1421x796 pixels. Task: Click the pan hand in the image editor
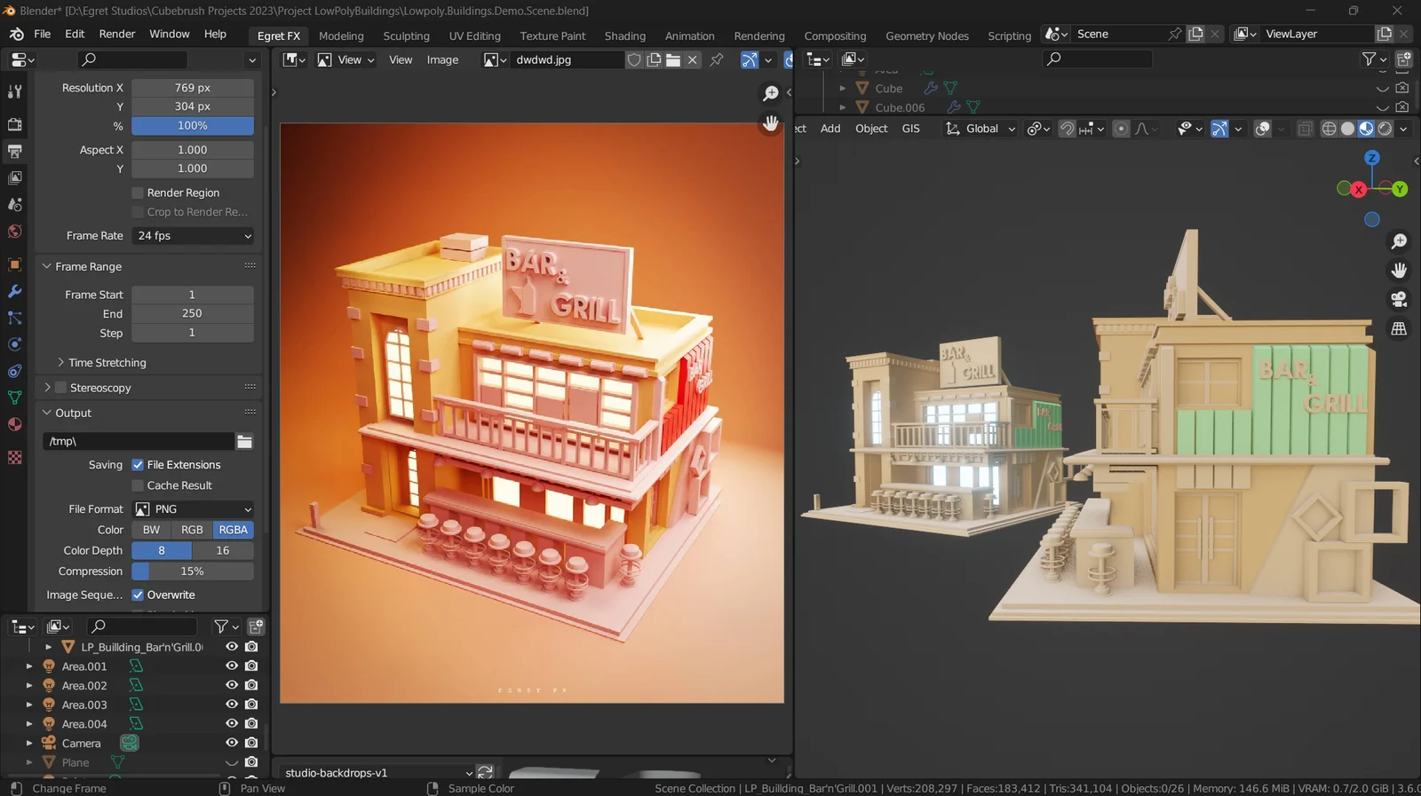click(771, 123)
